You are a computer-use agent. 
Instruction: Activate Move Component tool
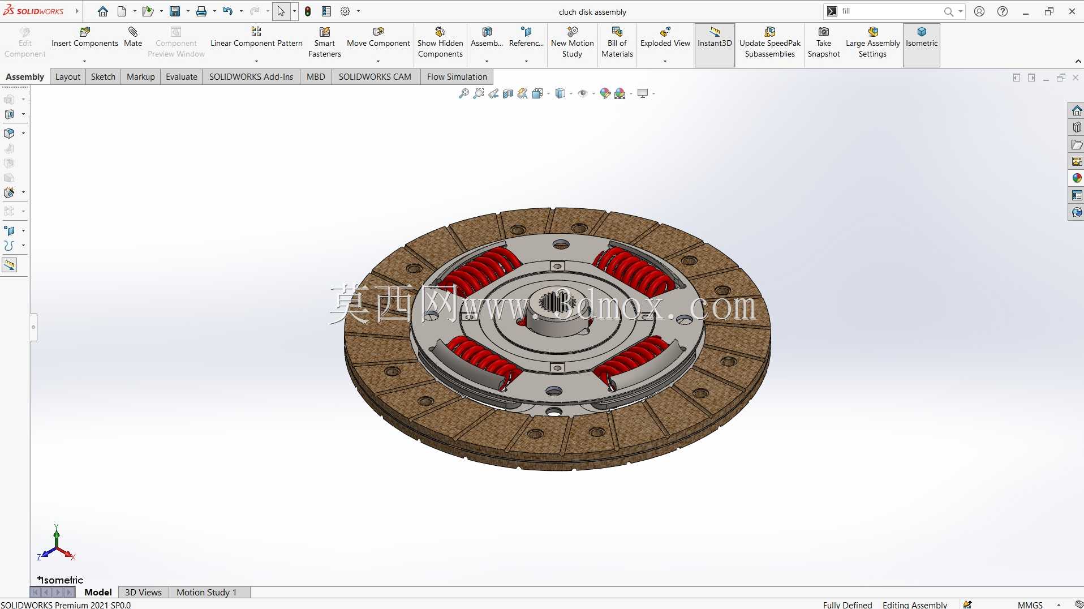(x=378, y=37)
